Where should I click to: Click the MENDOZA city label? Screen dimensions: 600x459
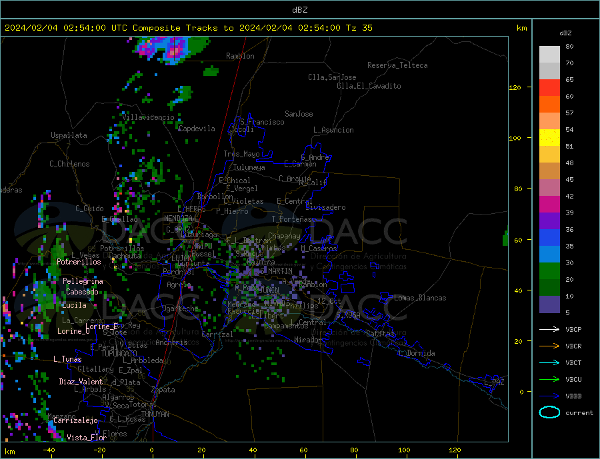(179, 219)
